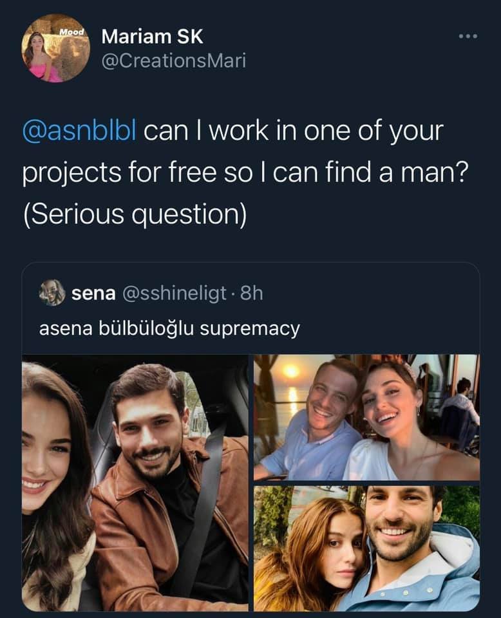Click tweet text 'can I work in one'
Image resolution: width=501 pixels, height=618 pixels.
[258, 131]
